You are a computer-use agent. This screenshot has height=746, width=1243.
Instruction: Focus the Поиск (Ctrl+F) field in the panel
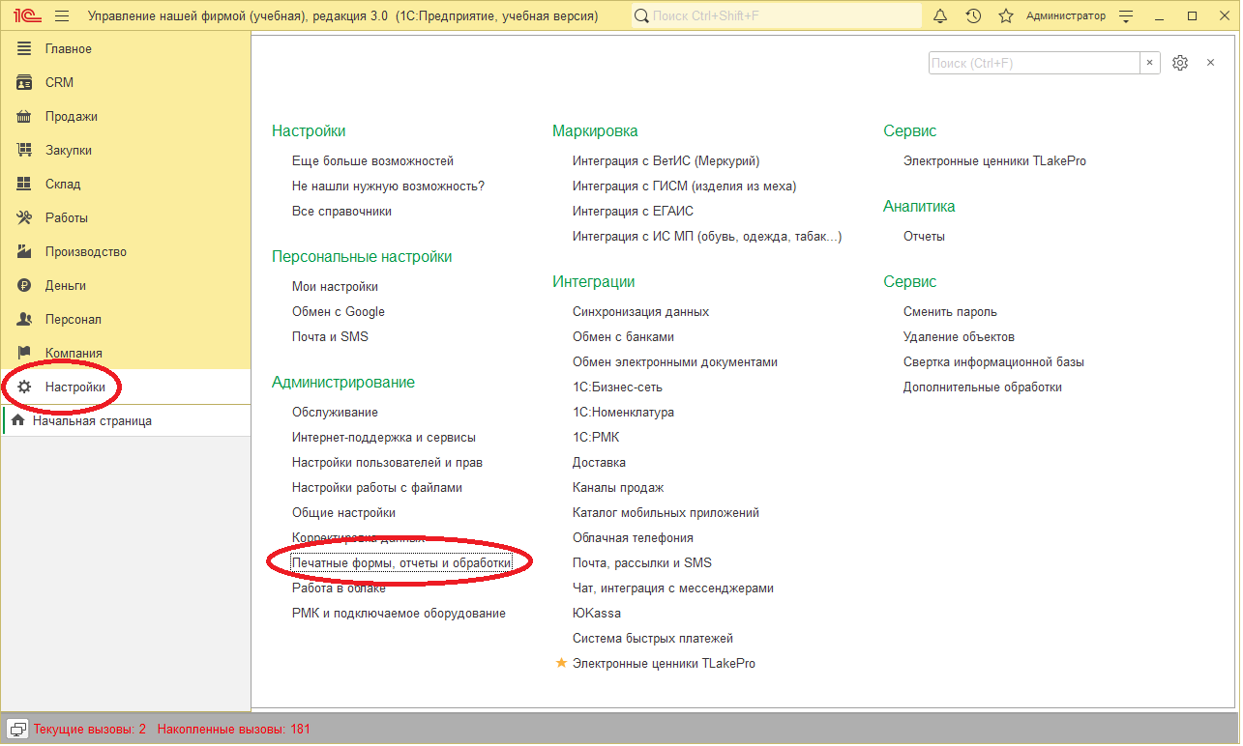(1033, 63)
